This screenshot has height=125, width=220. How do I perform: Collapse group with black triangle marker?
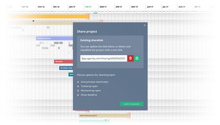click(x=33, y=21)
